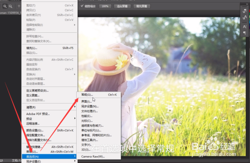Switch to the woman-1509956 document tab
This screenshot has height=163, width=250.
(x=10, y=13)
